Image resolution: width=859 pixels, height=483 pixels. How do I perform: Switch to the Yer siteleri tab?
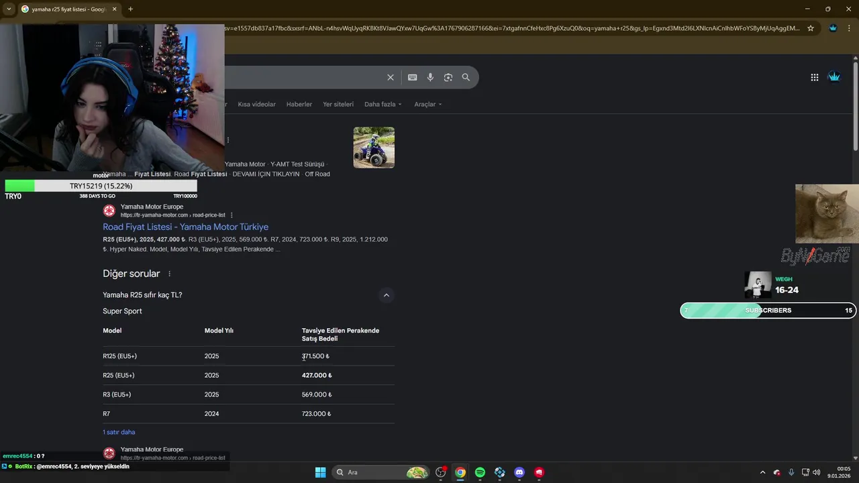338,104
